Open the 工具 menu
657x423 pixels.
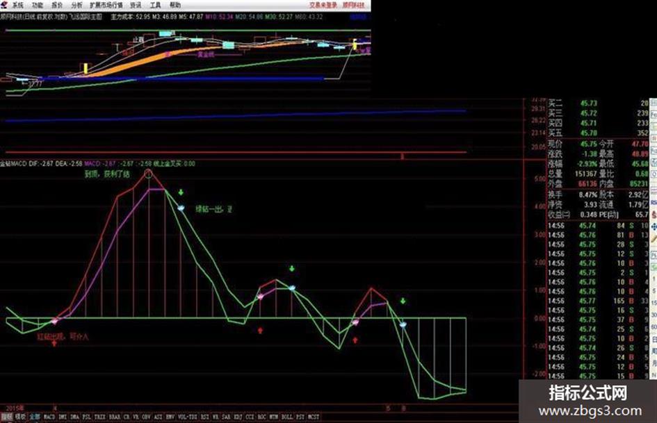[156, 5]
